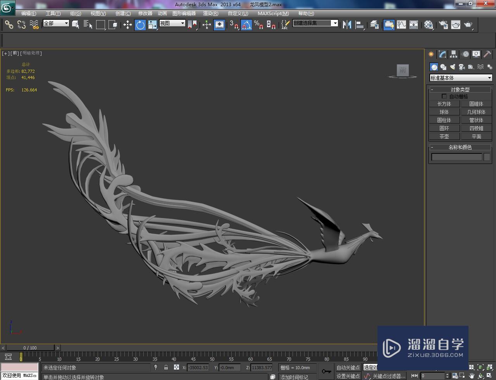This screenshot has height=380, width=496.
Task: Toggle the selection lock padlock icon
Action: (x=166, y=367)
